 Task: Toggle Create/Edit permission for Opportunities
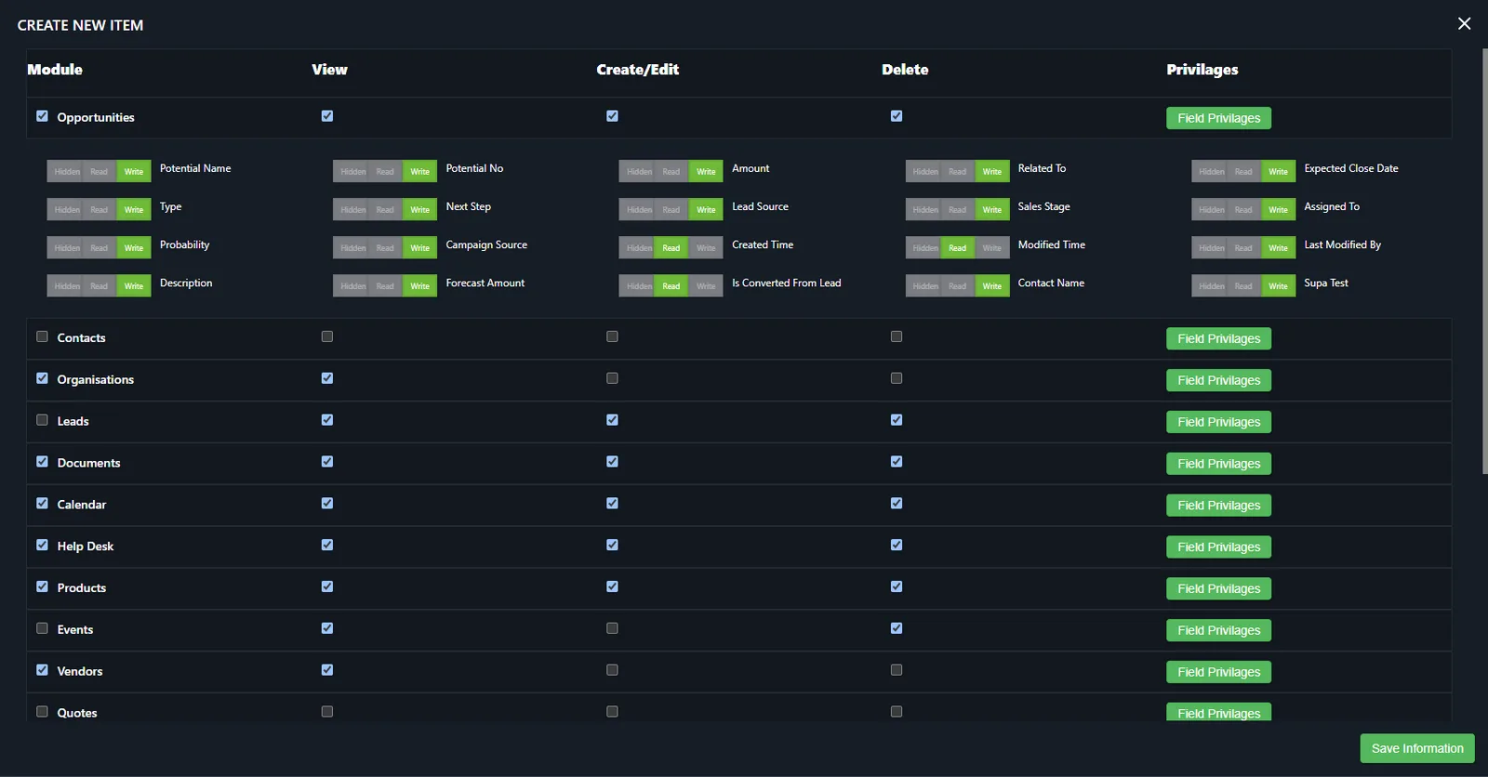click(612, 116)
